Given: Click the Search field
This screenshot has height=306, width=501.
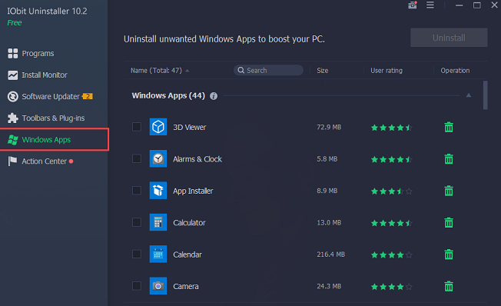Looking at the screenshot, I should (268, 70).
